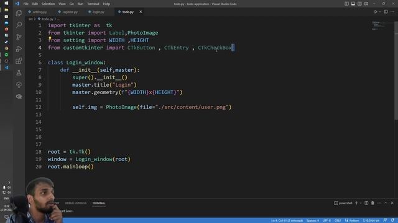The width and height of the screenshot is (398, 223).
Task: Select the powershell terminal instance
Action: pos(343,203)
